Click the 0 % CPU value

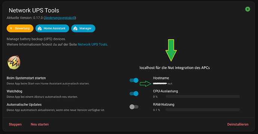pos(155,97)
